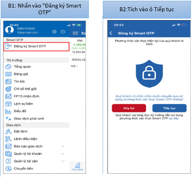
Task: Open settings gear icon in profile header
Action: pos(54,32)
